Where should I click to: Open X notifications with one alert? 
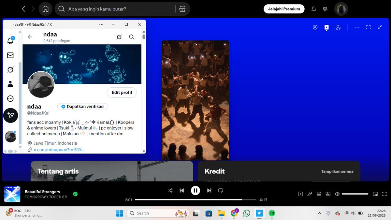point(10,40)
